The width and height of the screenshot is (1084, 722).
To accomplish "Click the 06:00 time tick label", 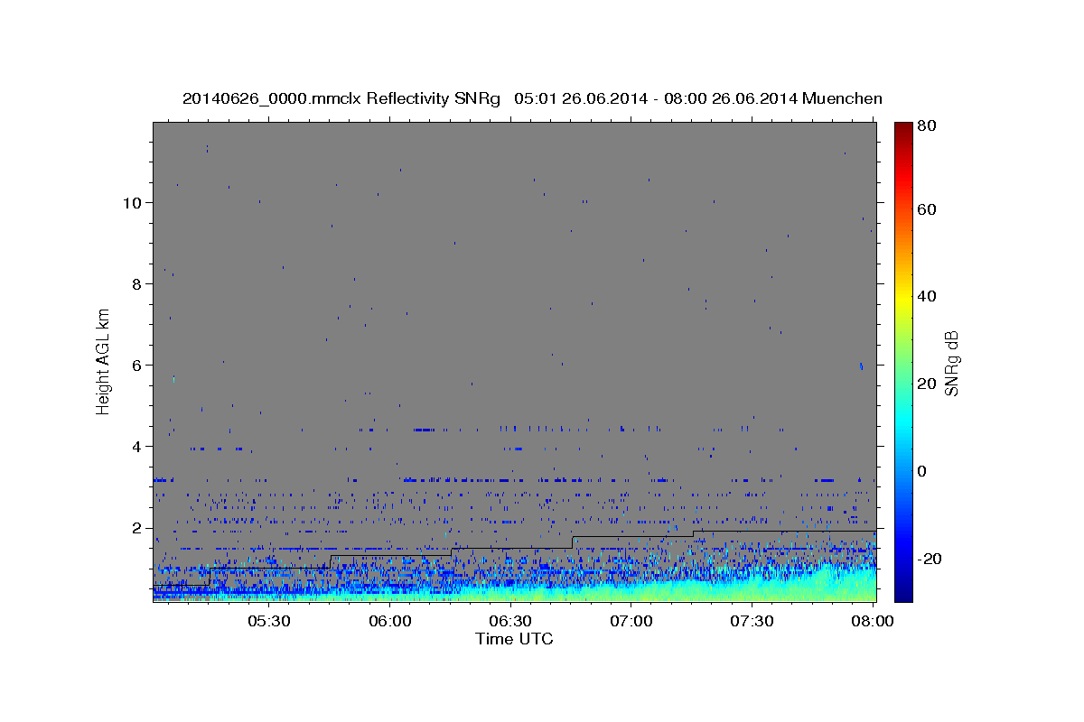I will (390, 621).
